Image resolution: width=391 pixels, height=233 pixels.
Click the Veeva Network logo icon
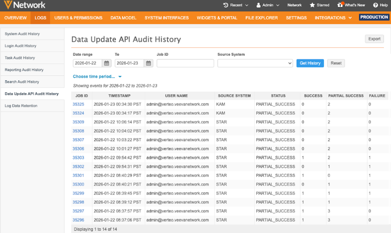click(x=8, y=5)
